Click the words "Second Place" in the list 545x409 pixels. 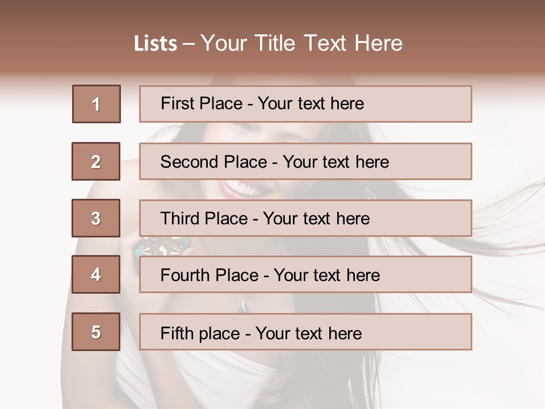click(214, 162)
